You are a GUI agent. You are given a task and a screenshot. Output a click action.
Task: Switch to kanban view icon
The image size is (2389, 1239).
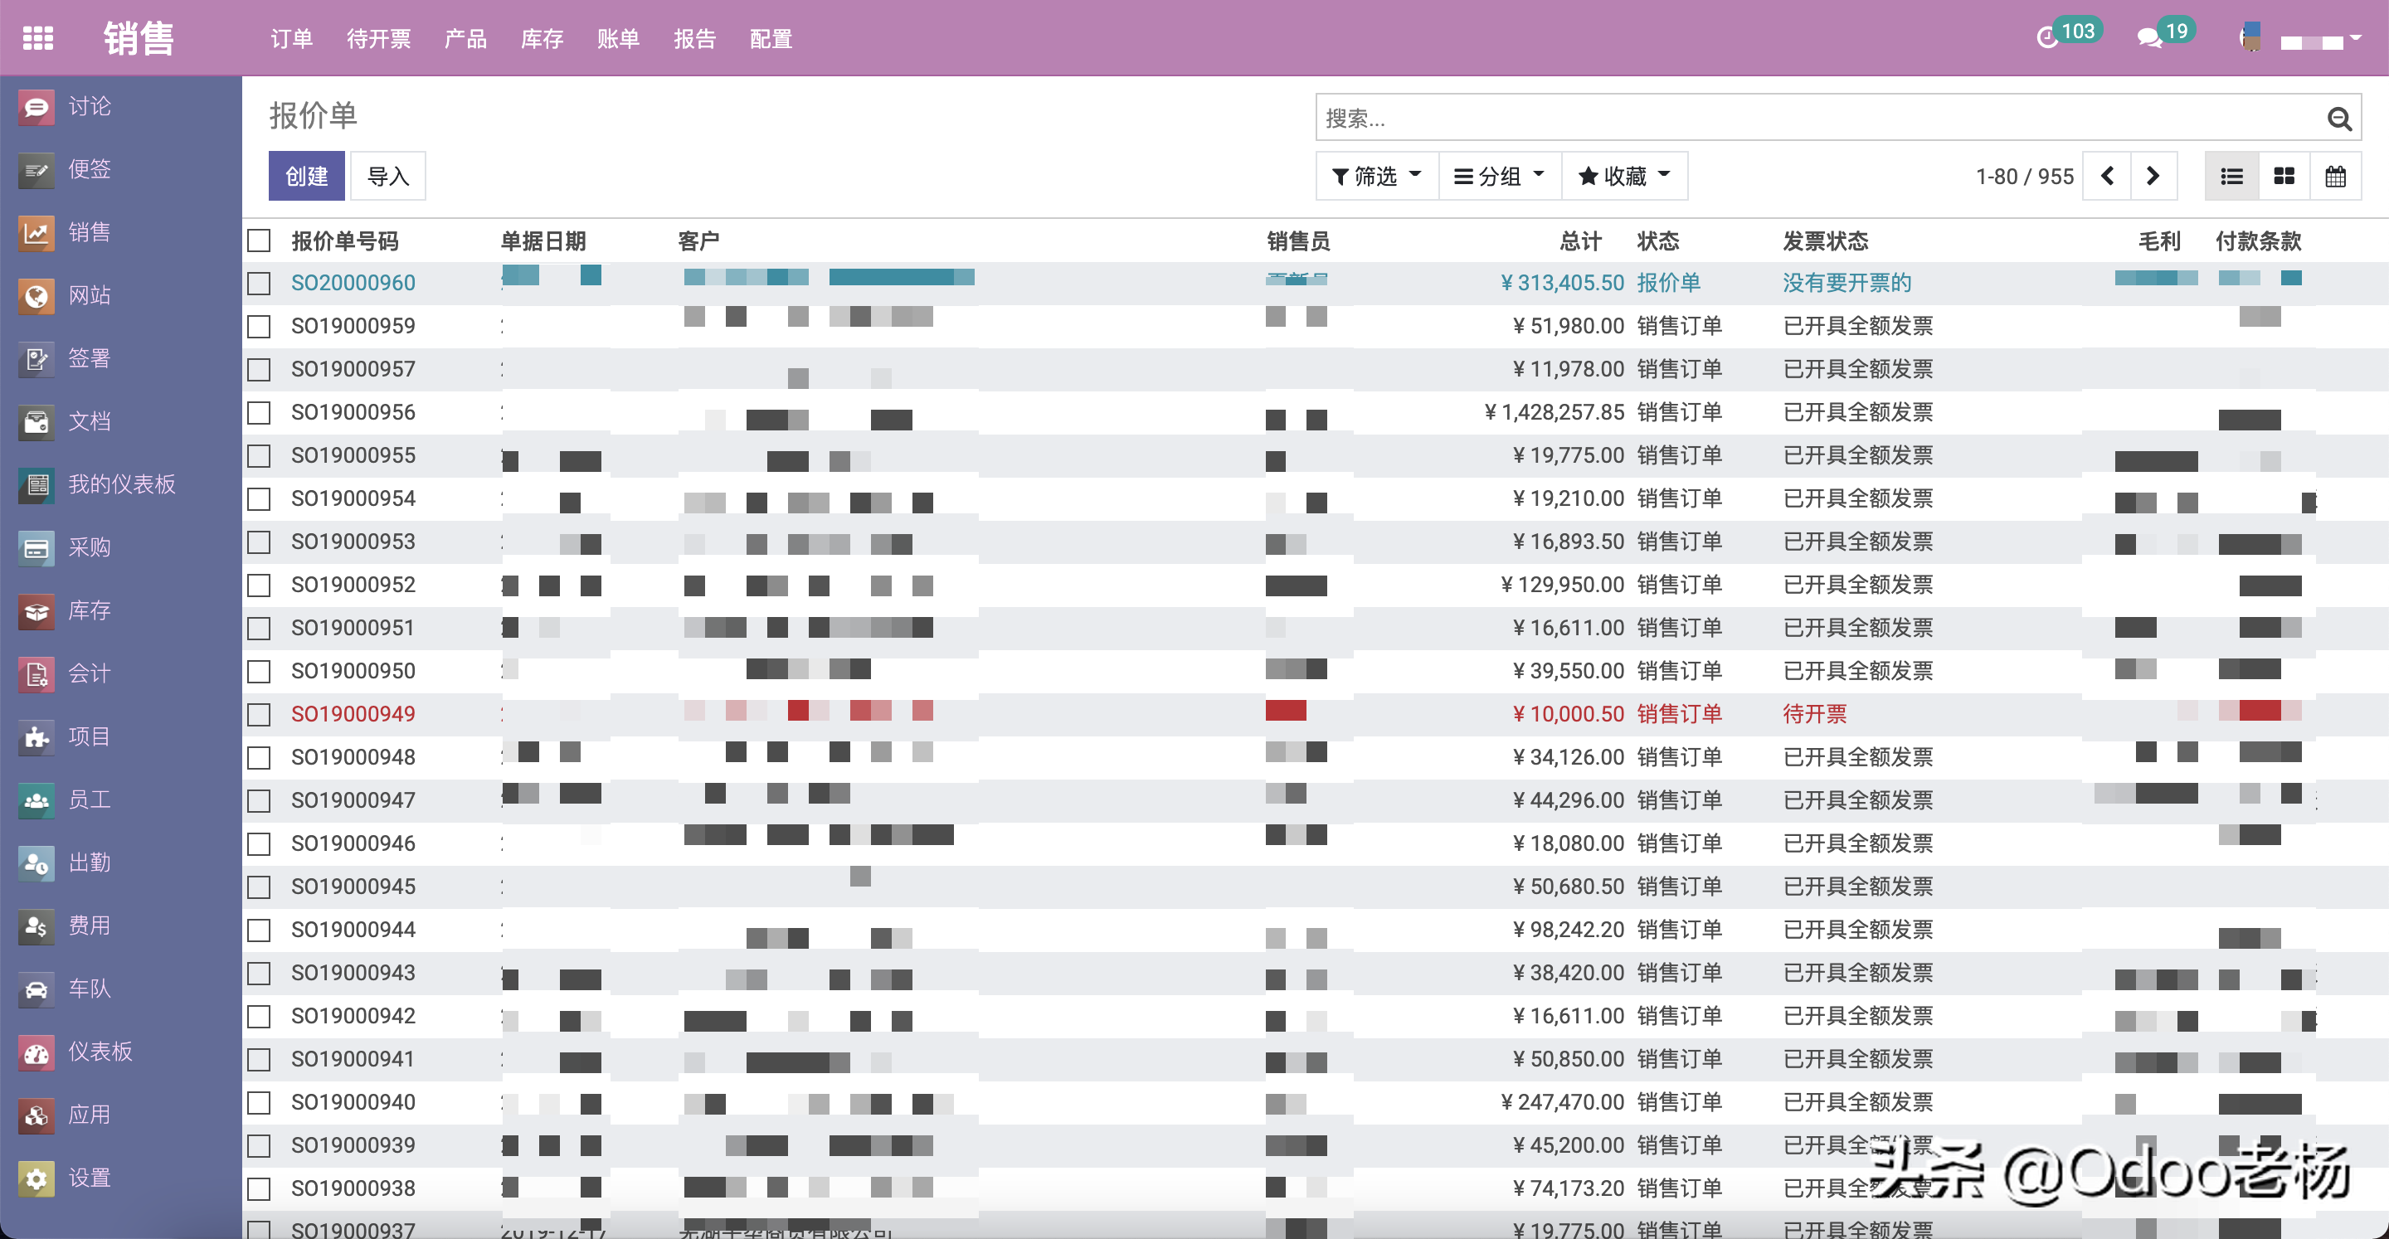[x=2284, y=176]
